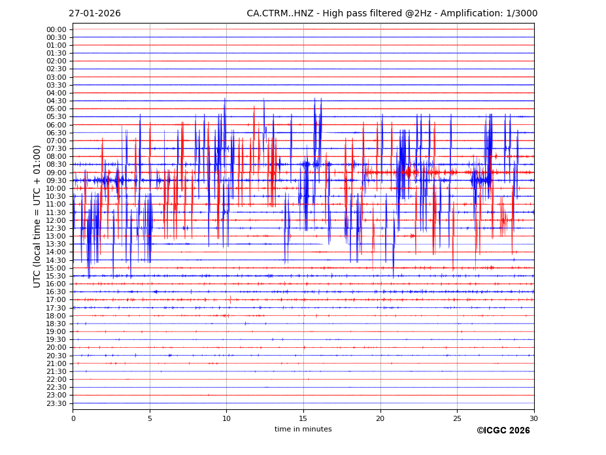Image resolution: width=606 pixels, height=455 pixels.
Task: Click the UTC local time y-axis label
Action: (x=37, y=216)
